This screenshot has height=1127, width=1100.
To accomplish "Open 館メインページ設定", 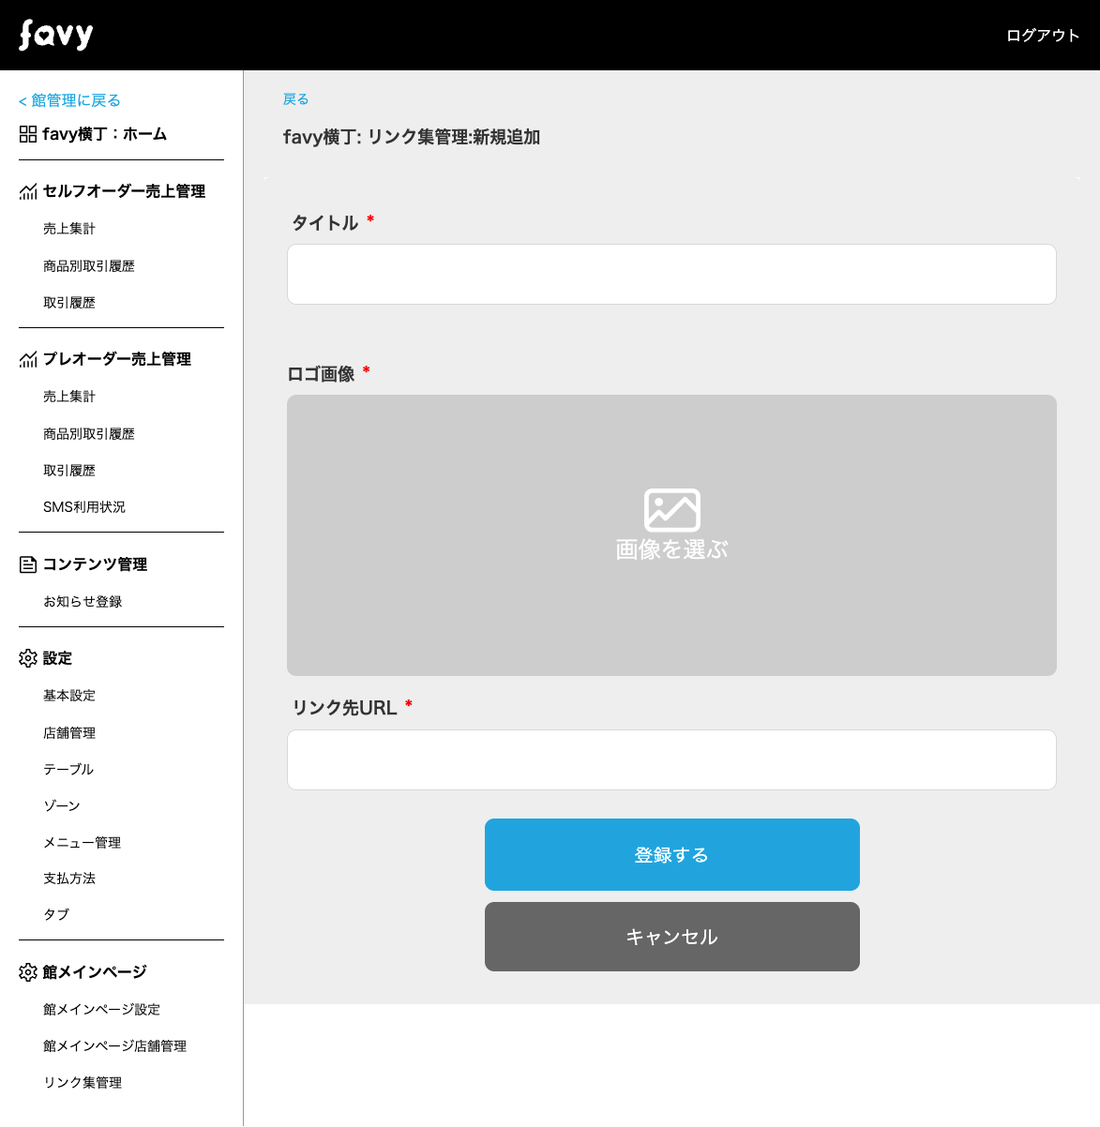I will (102, 1010).
